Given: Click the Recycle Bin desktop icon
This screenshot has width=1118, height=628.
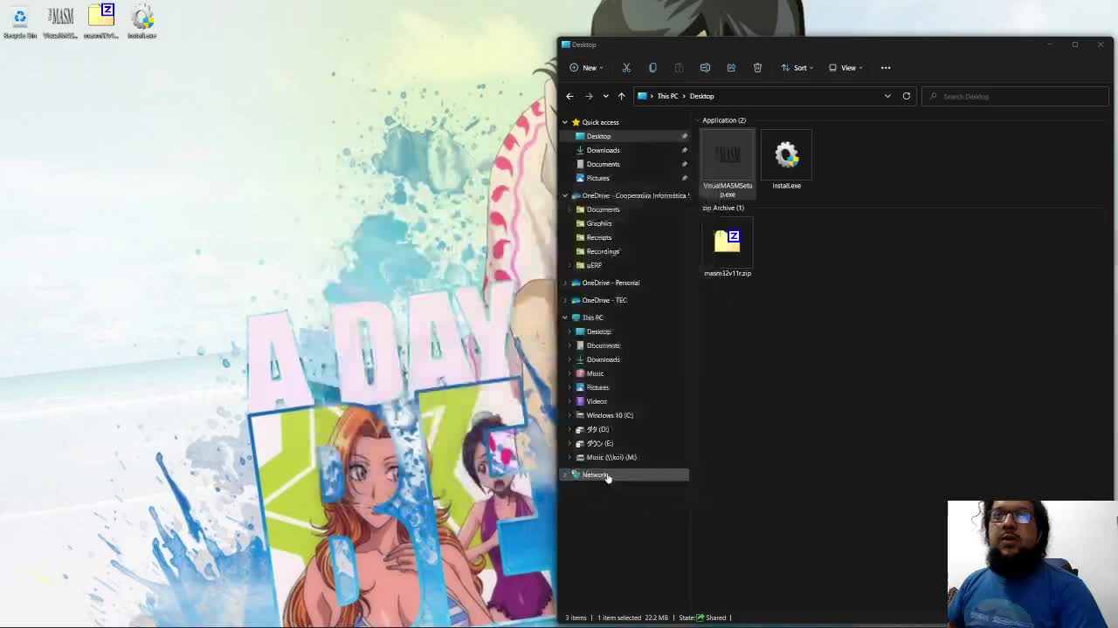Looking at the screenshot, I should click(19, 22).
